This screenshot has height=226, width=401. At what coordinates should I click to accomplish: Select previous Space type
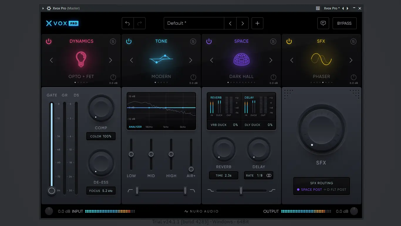[212, 60]
